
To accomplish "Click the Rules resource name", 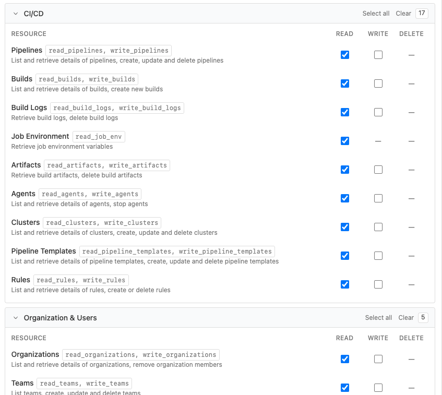I will (x=20, y=280).
